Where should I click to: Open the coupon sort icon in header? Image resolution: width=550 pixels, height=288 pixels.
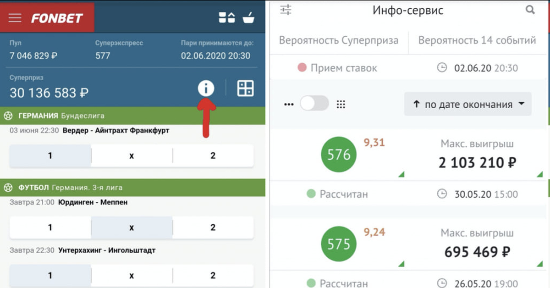[227, 17]
